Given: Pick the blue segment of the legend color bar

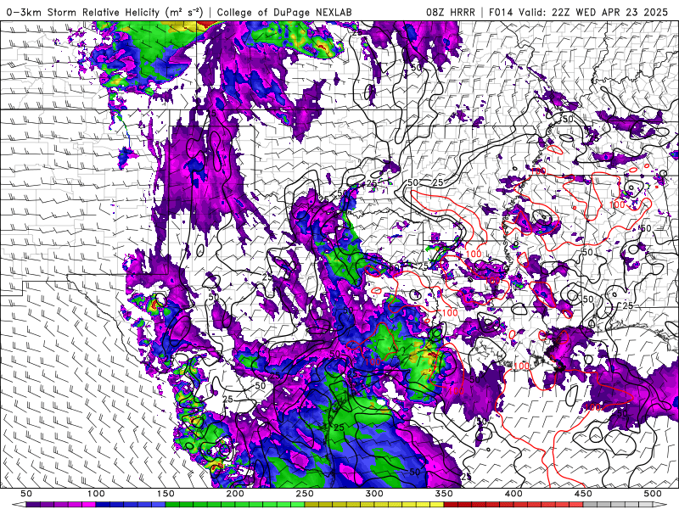Looking at the screenshot, I should pos(131,505).
